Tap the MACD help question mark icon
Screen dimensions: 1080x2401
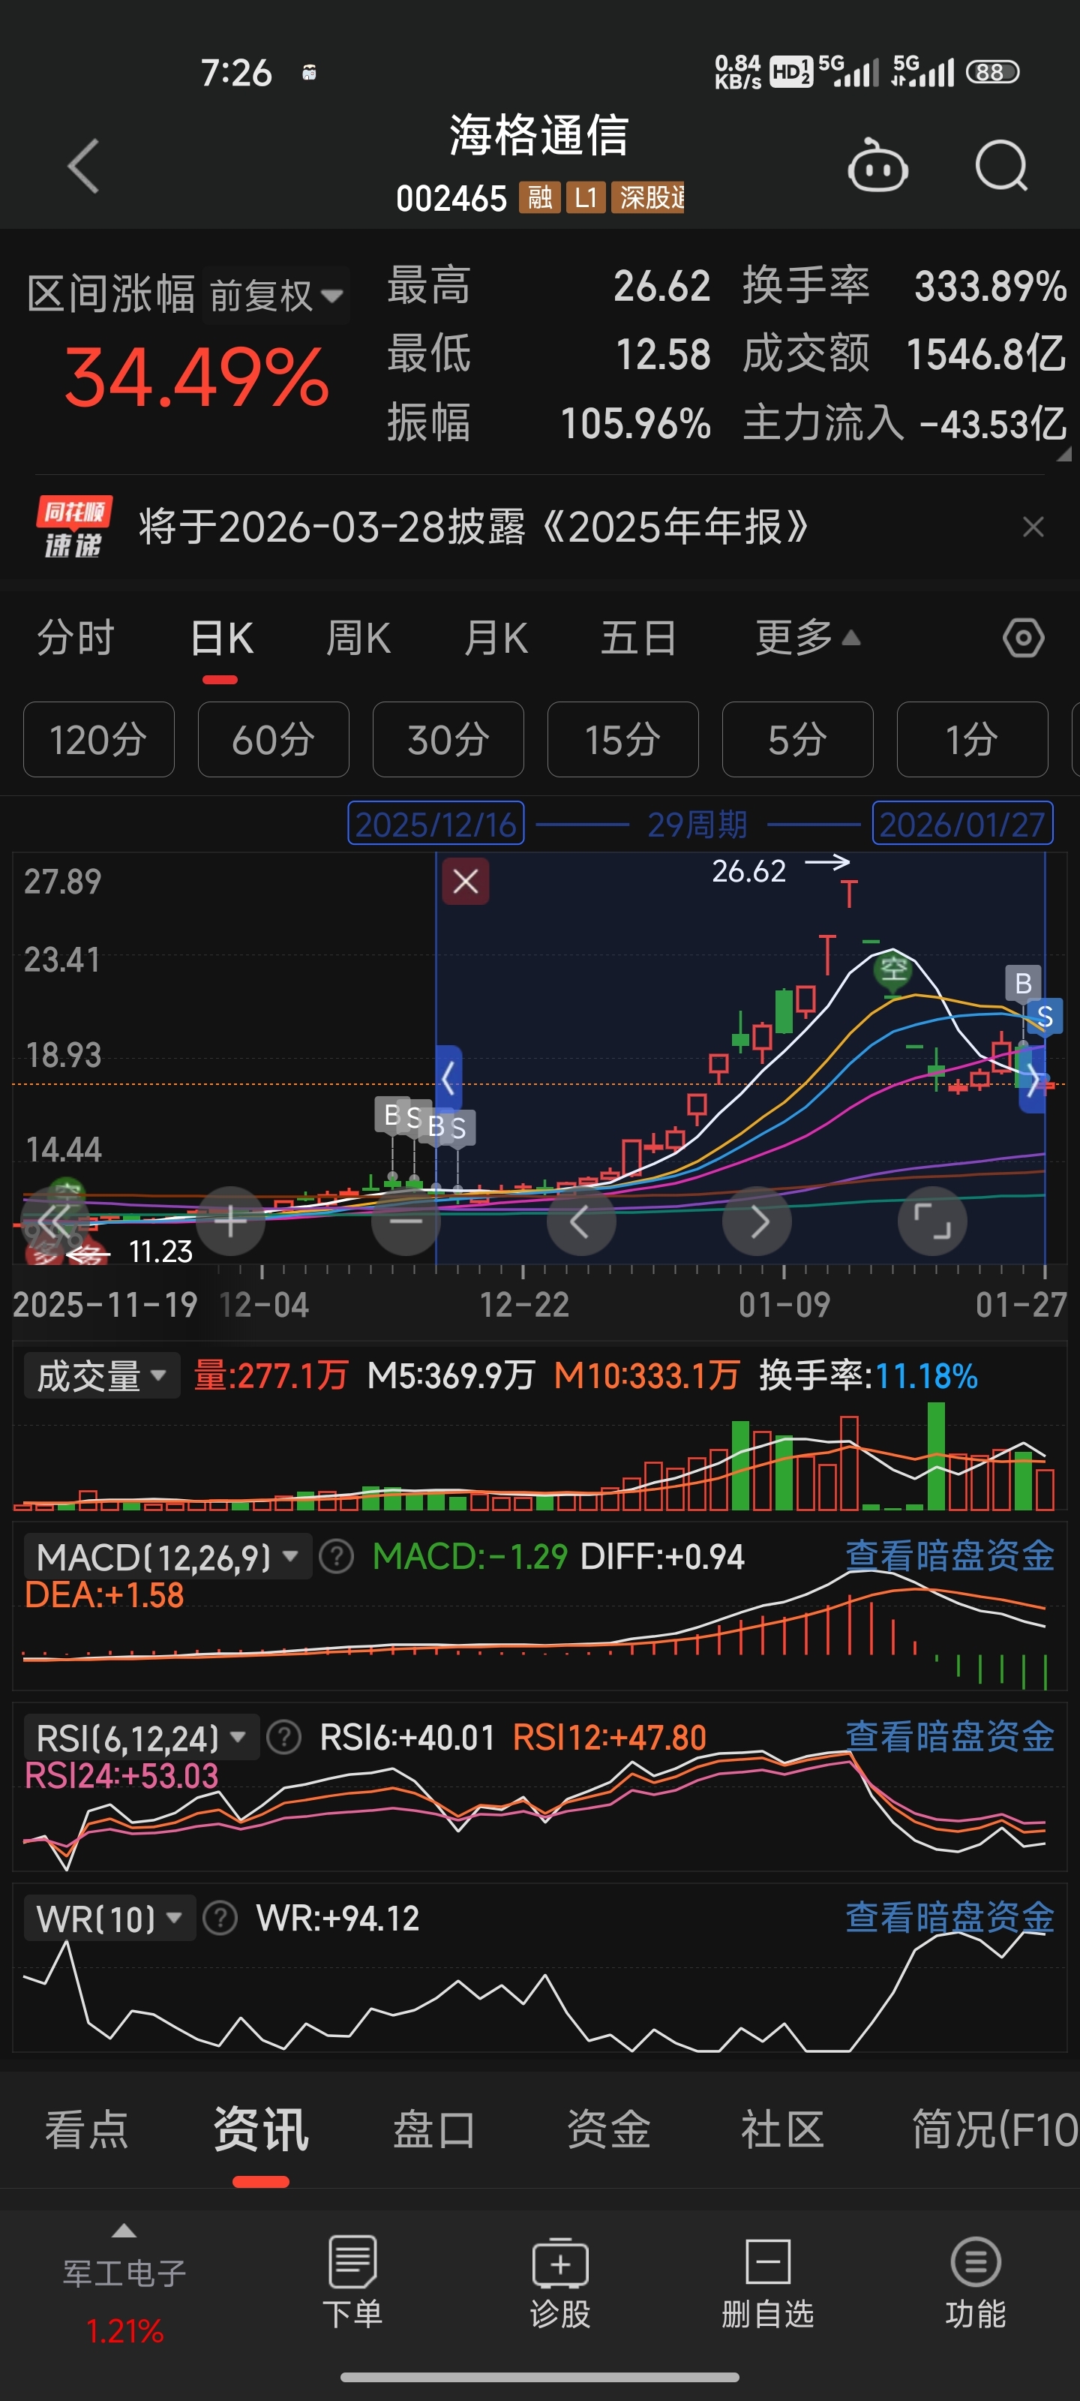337,1555
